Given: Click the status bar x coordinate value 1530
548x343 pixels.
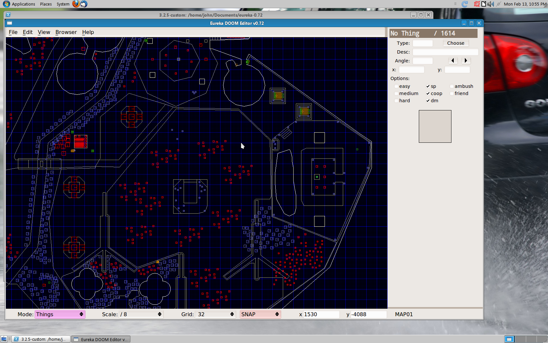Looking at the screenshot, I should pyautogui.click(x=321, y=314).
